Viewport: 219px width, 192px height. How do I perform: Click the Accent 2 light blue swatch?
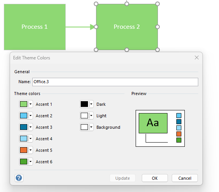[23, 116]
